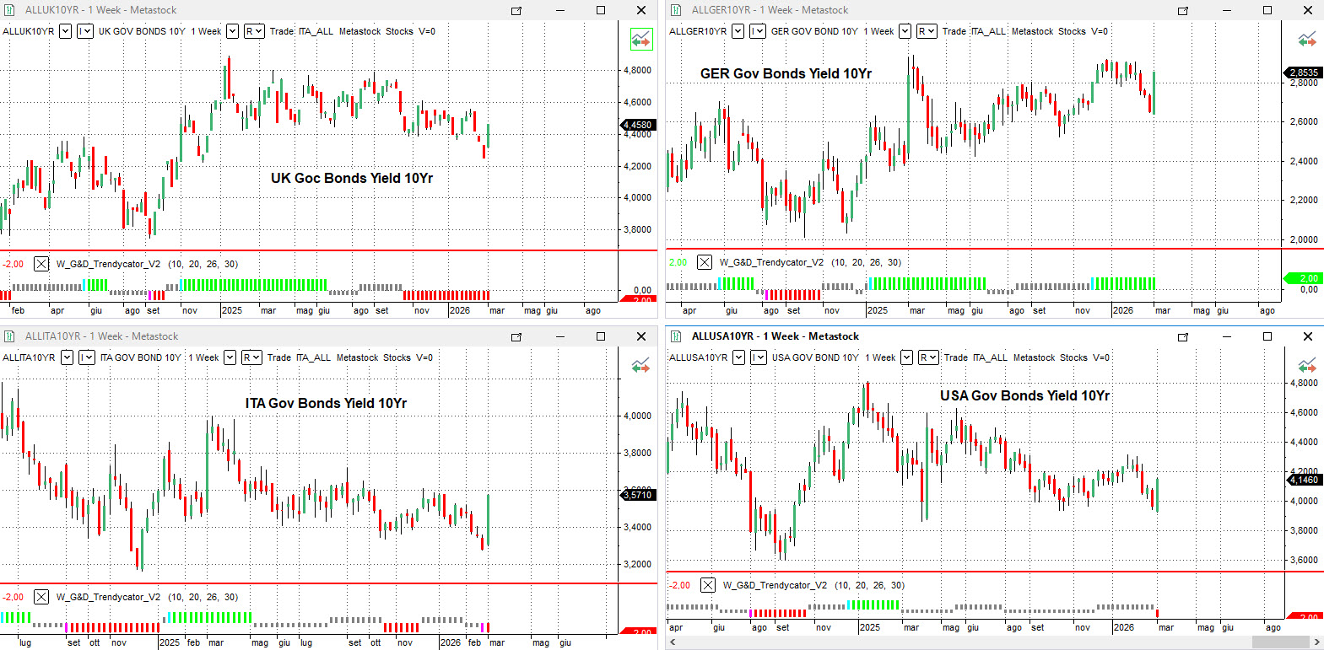This screenshot has width=1324, height=650.
Task: Click the trade arrows icon in USA chart
Action: 1307,366
